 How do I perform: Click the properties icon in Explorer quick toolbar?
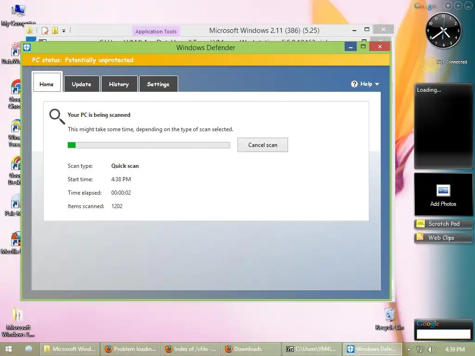point(45,30)
